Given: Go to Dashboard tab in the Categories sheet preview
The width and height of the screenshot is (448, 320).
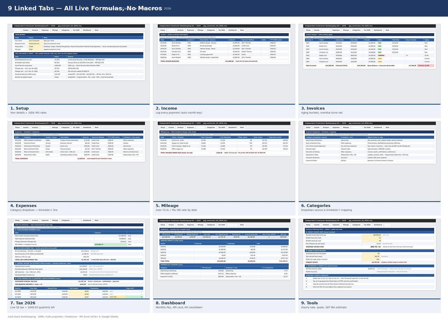Looking at the screenshot, I should coord(378,127).
